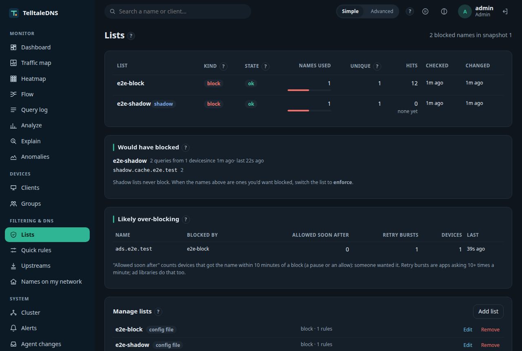
Task: Click the TelltaleDNS logo icon
Action: (14, 13)
